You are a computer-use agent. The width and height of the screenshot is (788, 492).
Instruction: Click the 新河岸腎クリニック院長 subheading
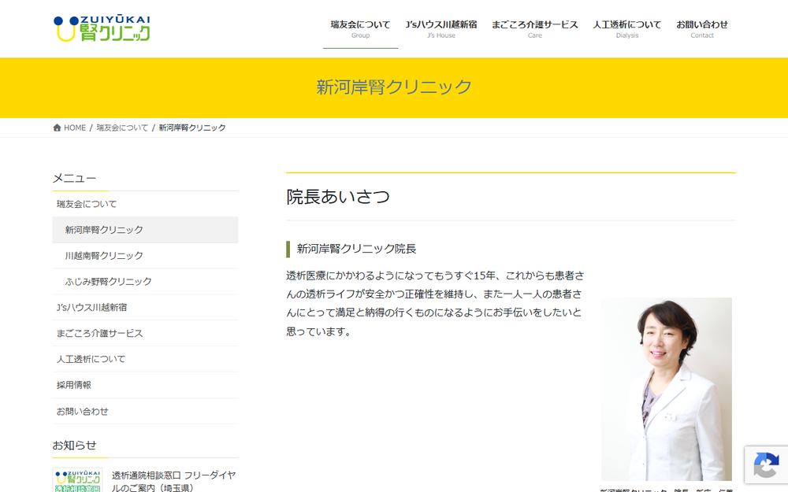tap(356, 249)
